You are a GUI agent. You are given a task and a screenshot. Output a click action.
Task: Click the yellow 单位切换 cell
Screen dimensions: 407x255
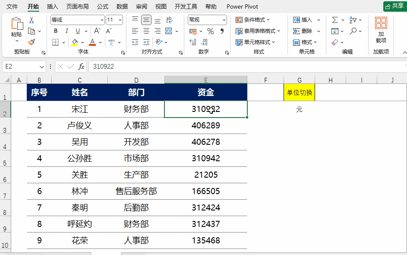[x=299, y=92]
